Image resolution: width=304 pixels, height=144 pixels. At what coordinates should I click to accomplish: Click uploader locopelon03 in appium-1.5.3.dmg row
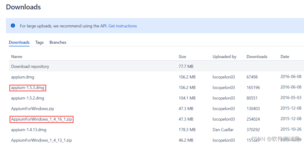(224, 88)
